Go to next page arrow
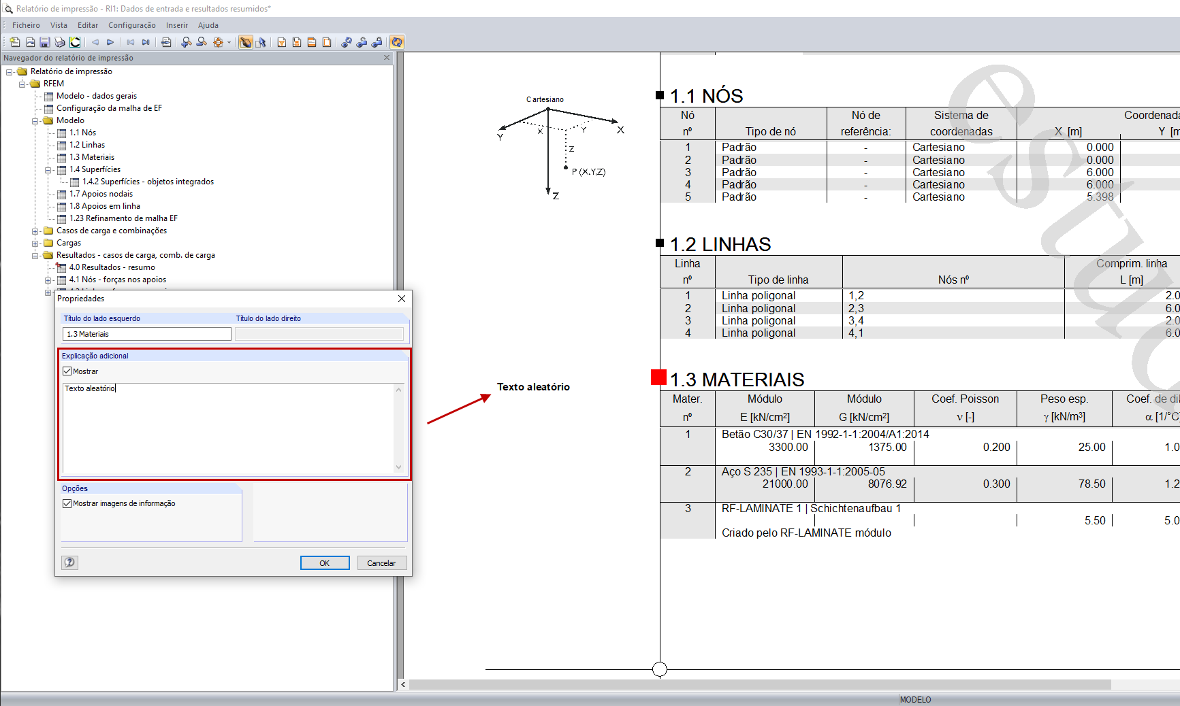The width and height of the screenshot is (1180, 706). point(110,42)
